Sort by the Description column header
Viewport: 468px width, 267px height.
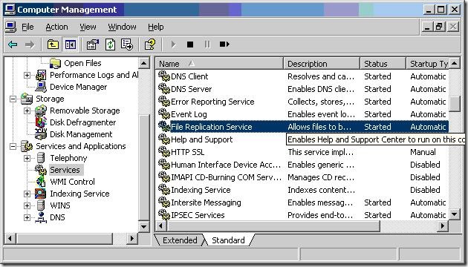click(322, 64)
